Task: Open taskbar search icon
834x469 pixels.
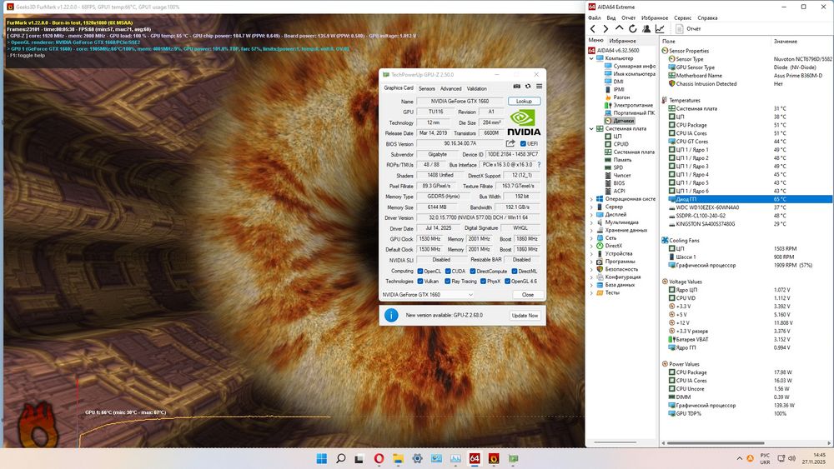Action: point(341,458)
